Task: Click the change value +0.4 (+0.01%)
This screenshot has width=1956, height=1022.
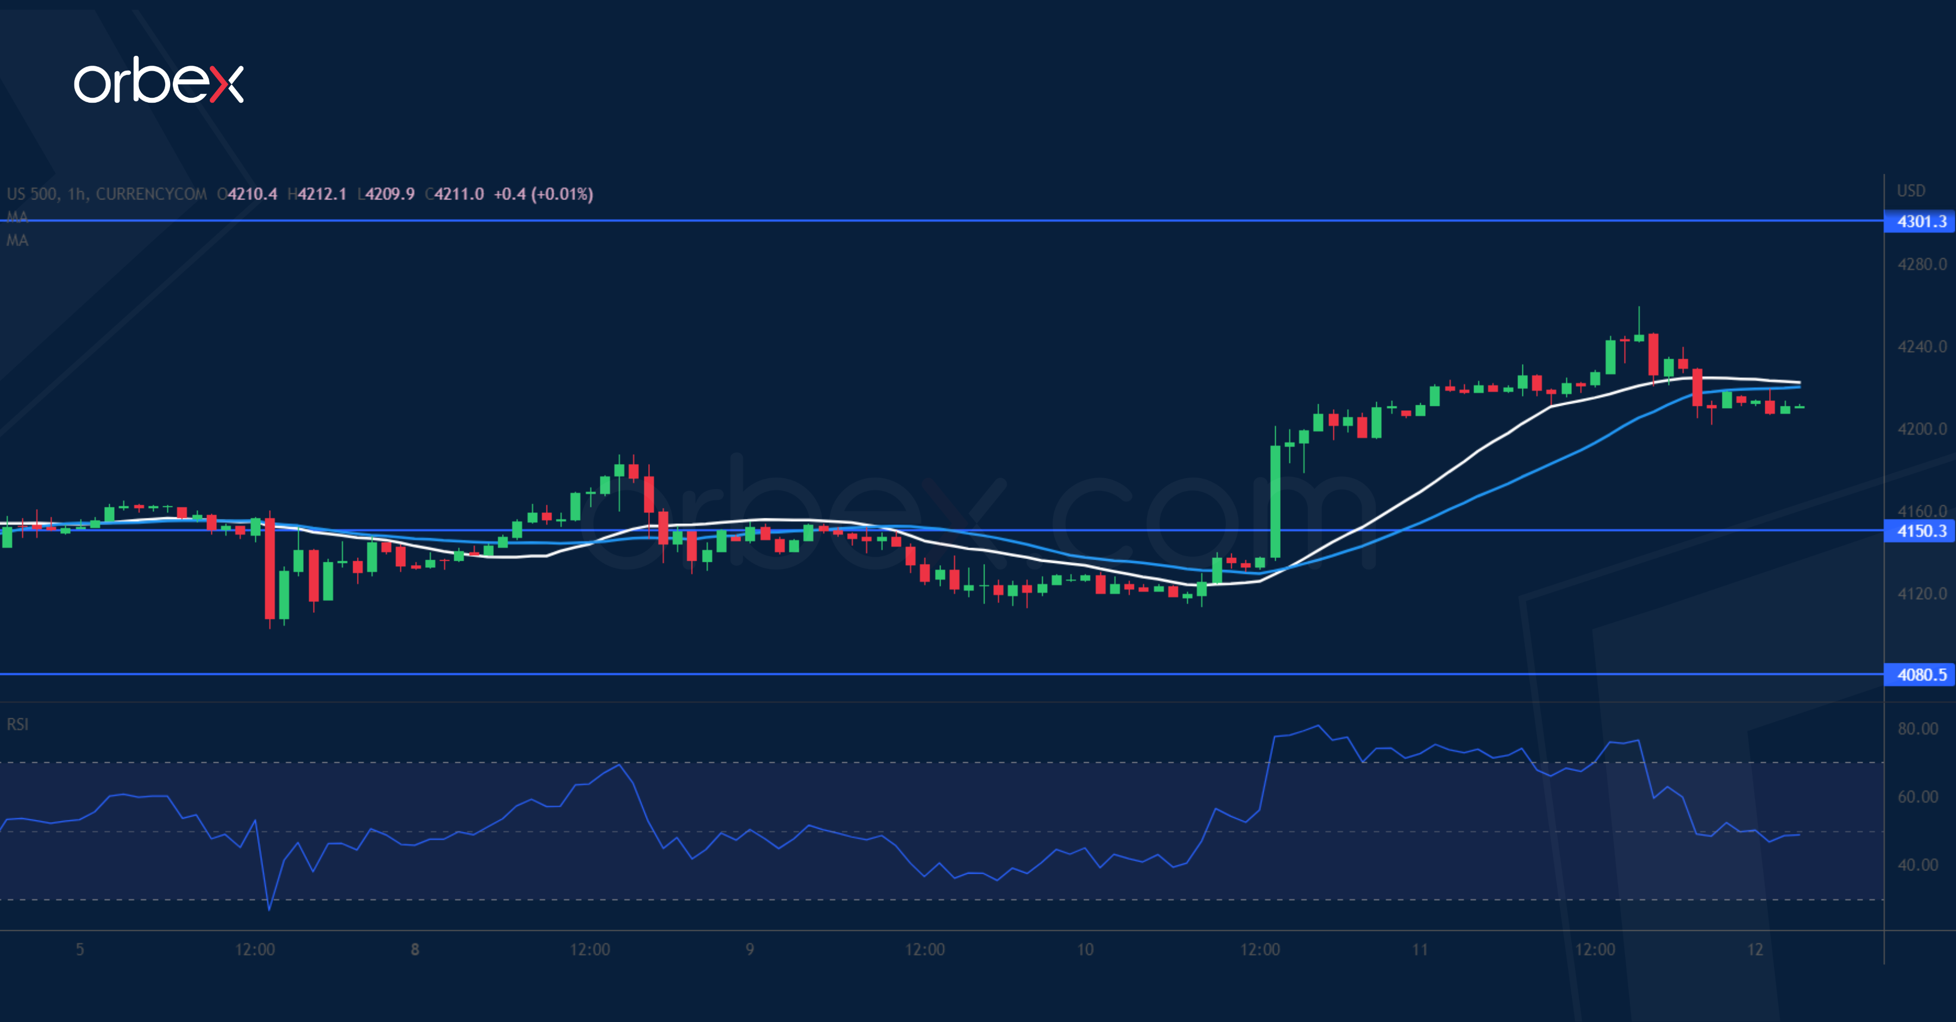Action: [x=543, y=195]
